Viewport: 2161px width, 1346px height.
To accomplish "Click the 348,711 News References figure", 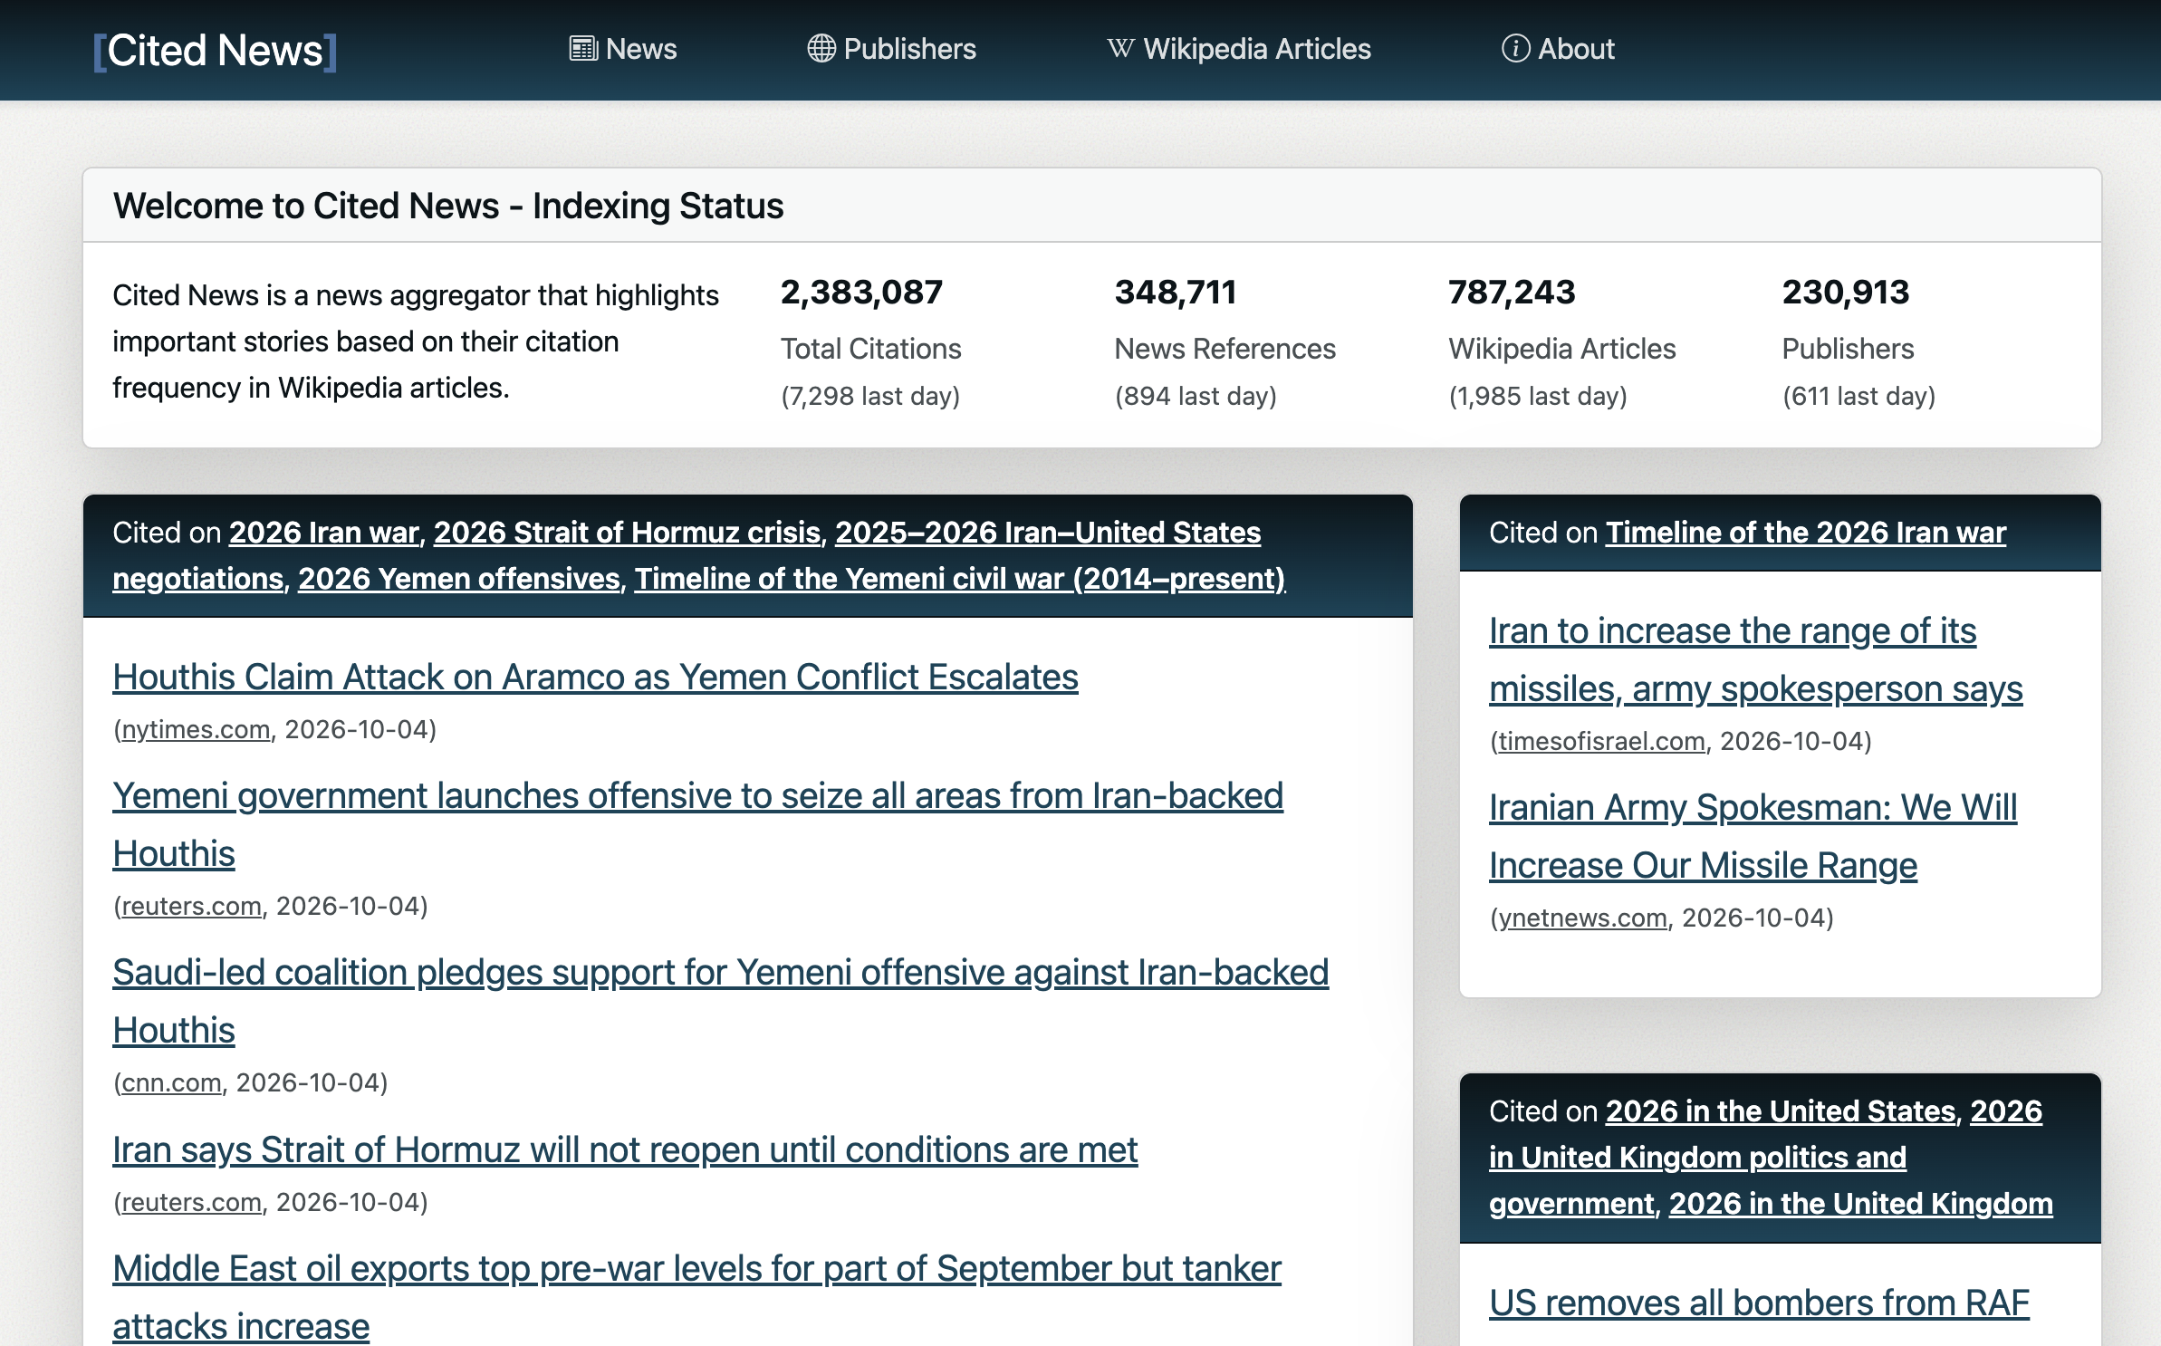I will click(1175, 293).
